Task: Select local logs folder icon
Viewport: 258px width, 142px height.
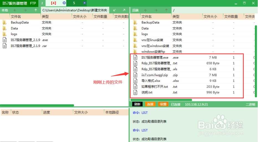Action: 5,34
